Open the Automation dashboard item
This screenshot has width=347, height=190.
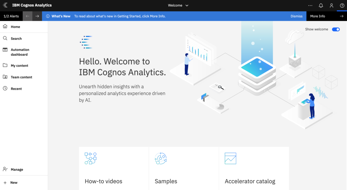pos(20,52)
